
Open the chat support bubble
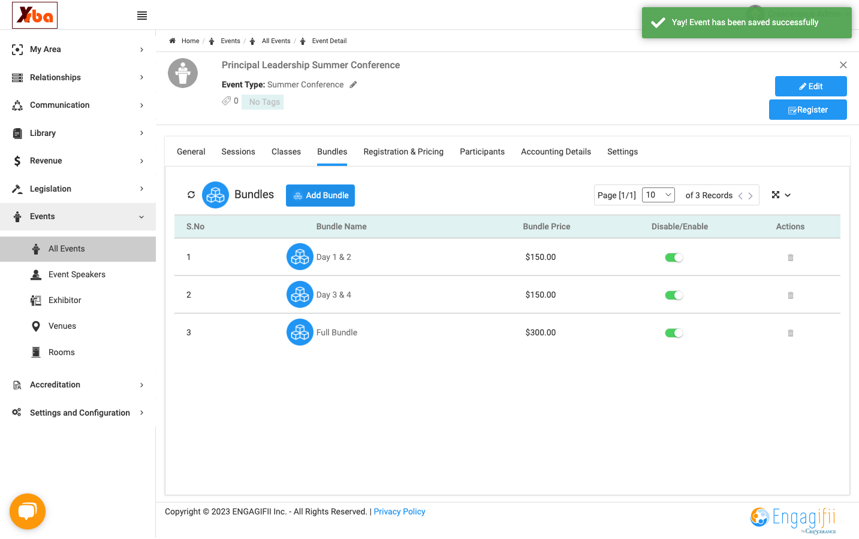click(x=28, y=511)
